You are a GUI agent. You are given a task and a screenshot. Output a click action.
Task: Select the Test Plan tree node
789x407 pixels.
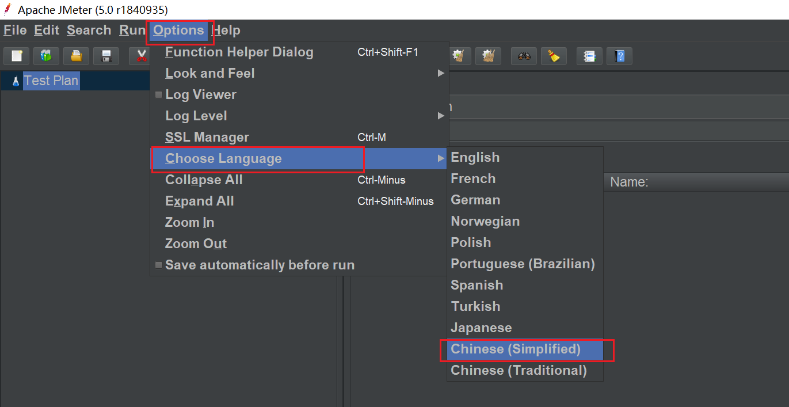click(x=51, y=81)
